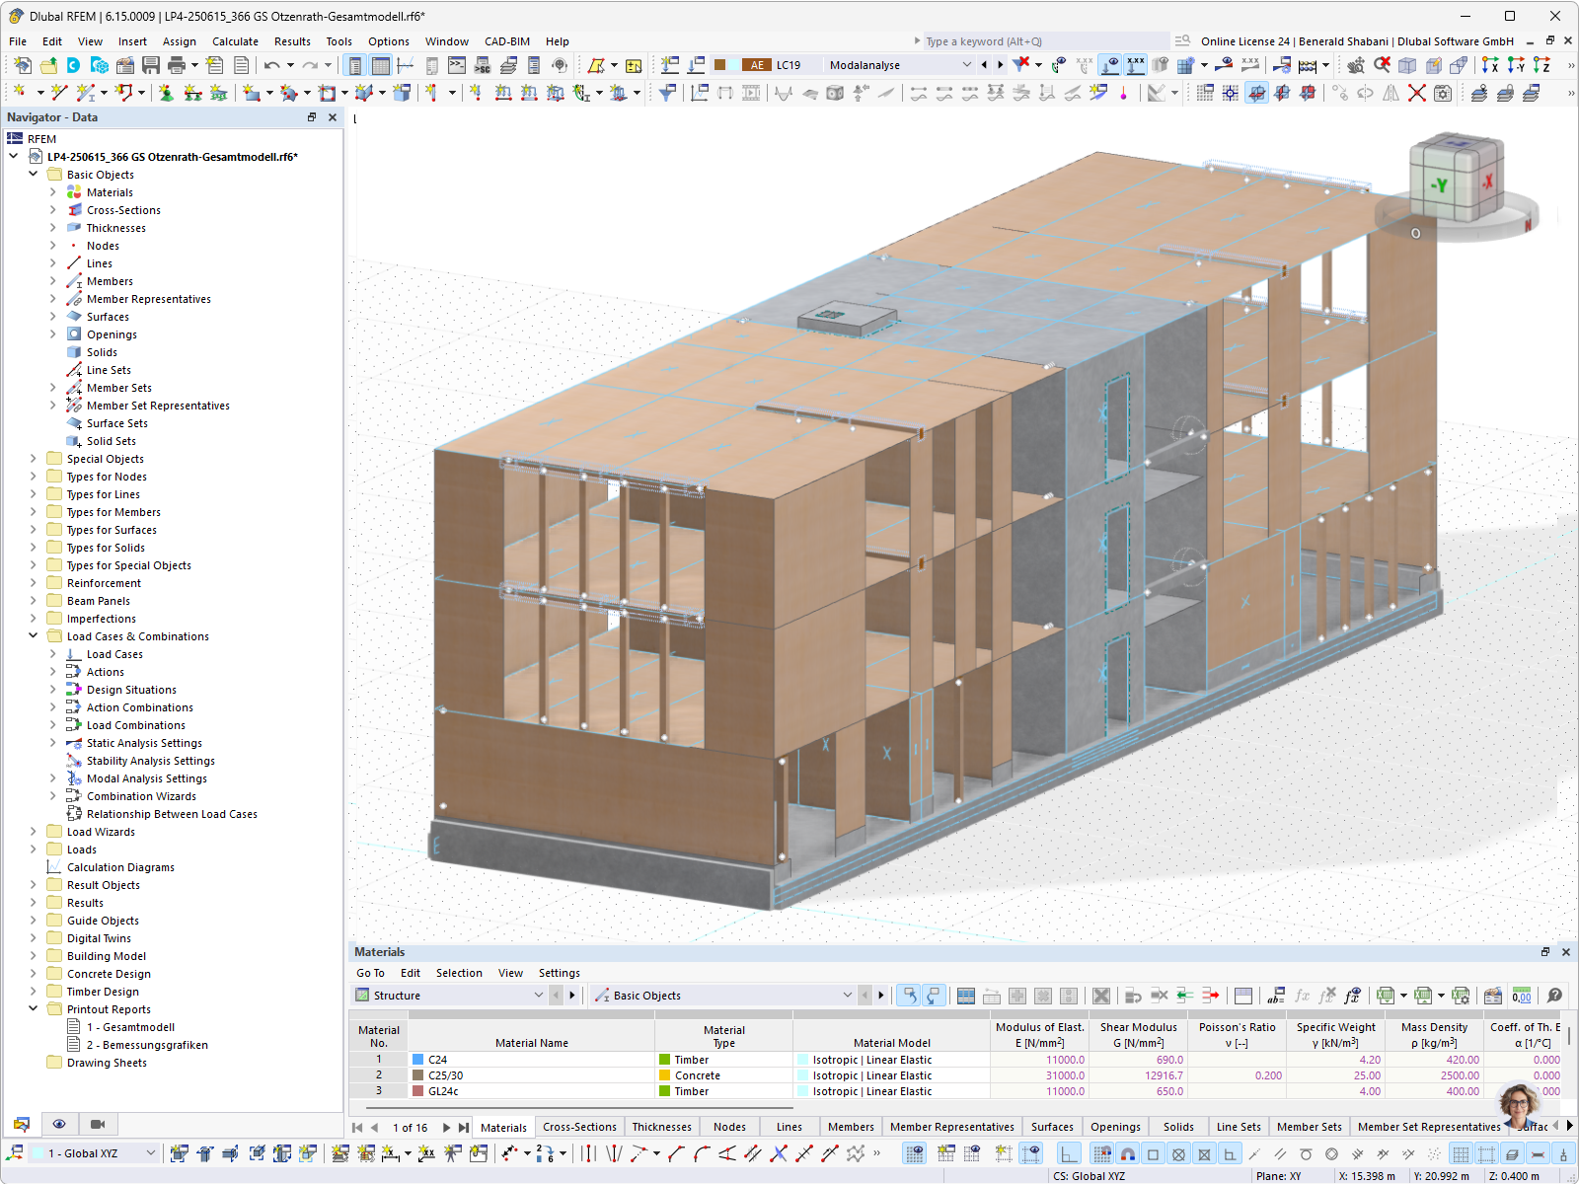Open Settings menu in Materials panel
Screen dimensions: 1579x1184
[x=559, y=973]
